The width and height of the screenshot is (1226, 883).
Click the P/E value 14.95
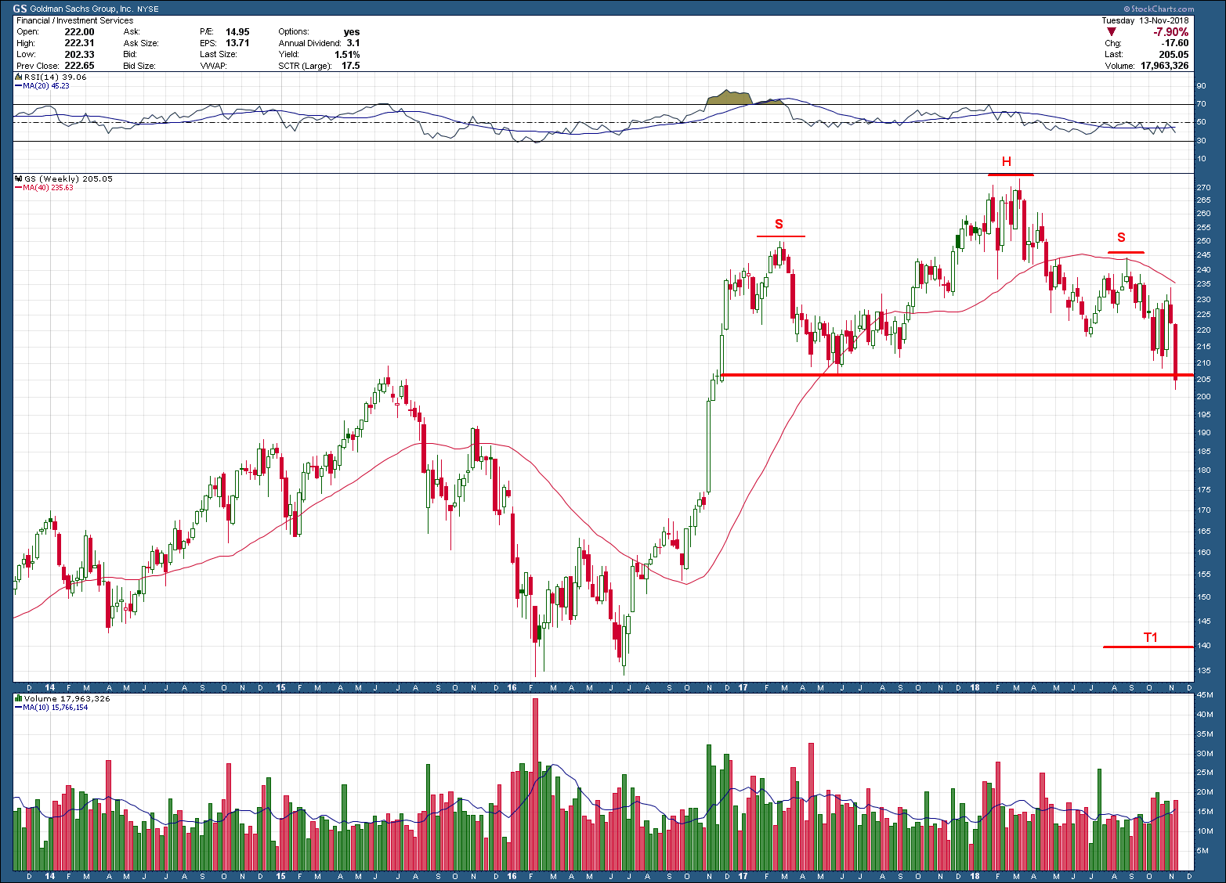pyautogui.click(x=237, y=32)
